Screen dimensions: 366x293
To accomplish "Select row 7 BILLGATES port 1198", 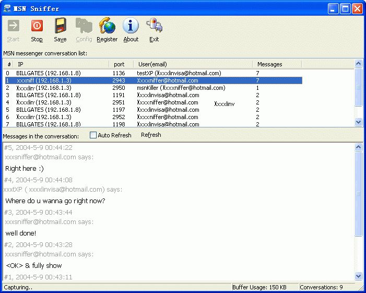I will (x=154, y=124).
